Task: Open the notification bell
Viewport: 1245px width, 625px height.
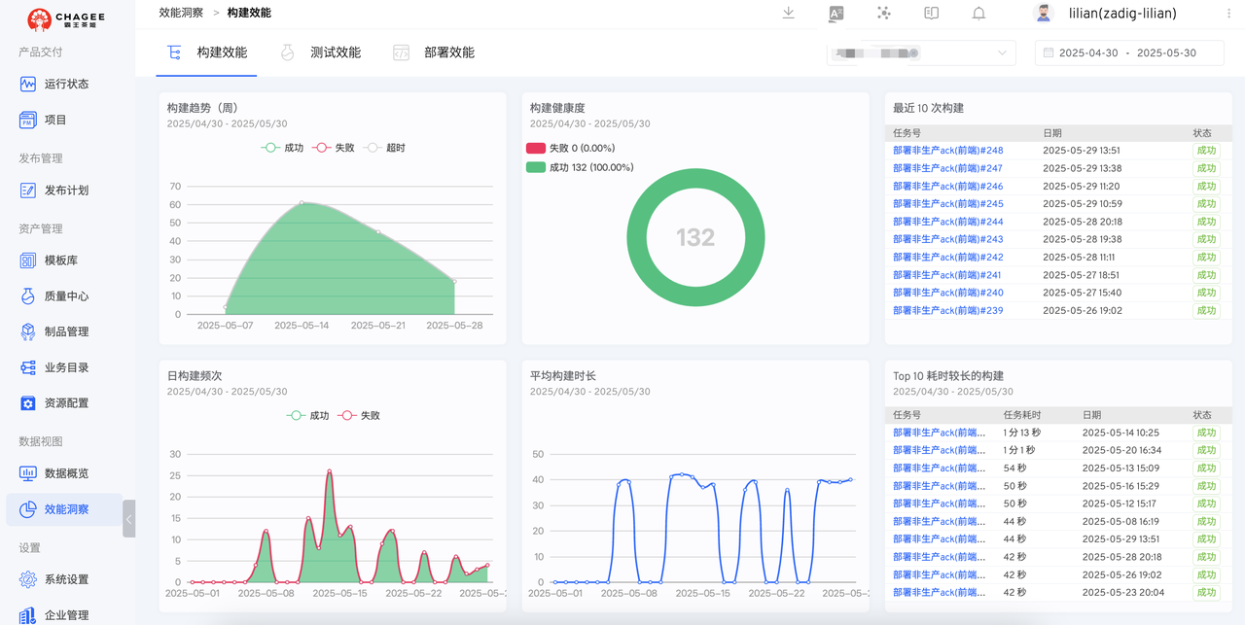Action: [978, 13]
